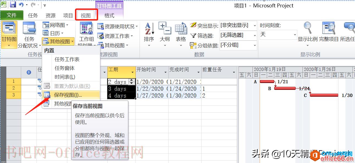
Task: Click the Save icon in quick access toolbar
Action: pos(13,5)
